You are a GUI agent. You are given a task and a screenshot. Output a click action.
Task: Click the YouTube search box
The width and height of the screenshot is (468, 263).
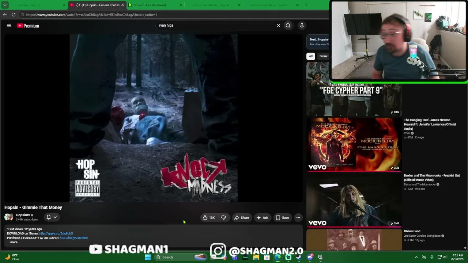[x=216, y=26]
